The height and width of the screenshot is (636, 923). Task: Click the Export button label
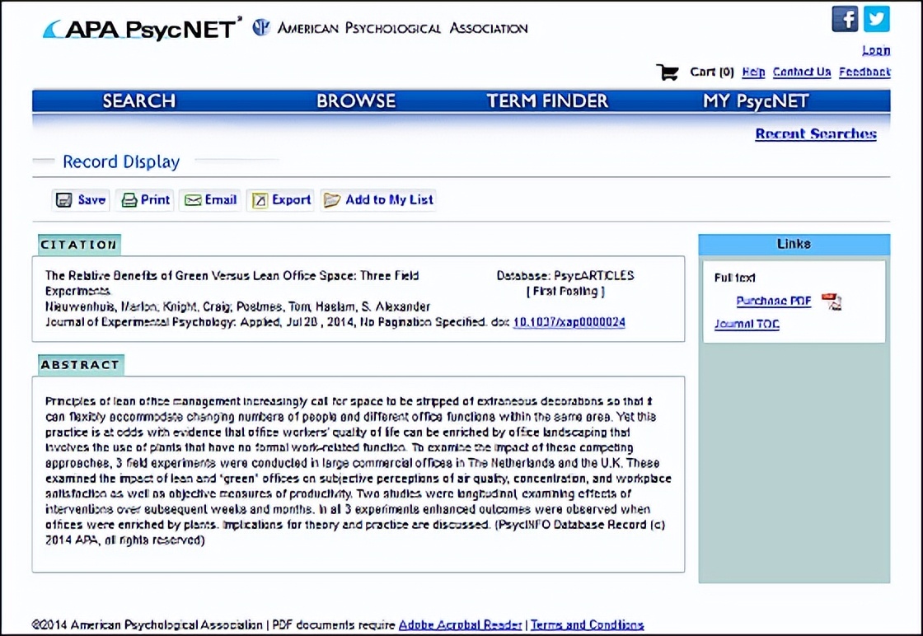(x=292, y=200)
